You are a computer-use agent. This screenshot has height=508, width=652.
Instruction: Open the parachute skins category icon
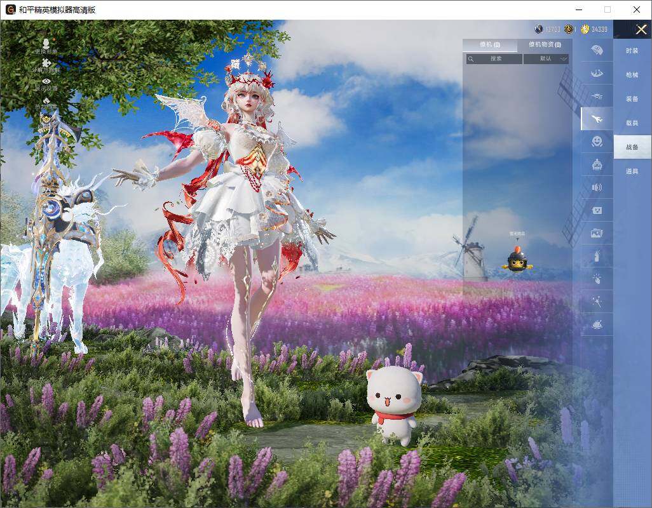(x=597, y=50)
